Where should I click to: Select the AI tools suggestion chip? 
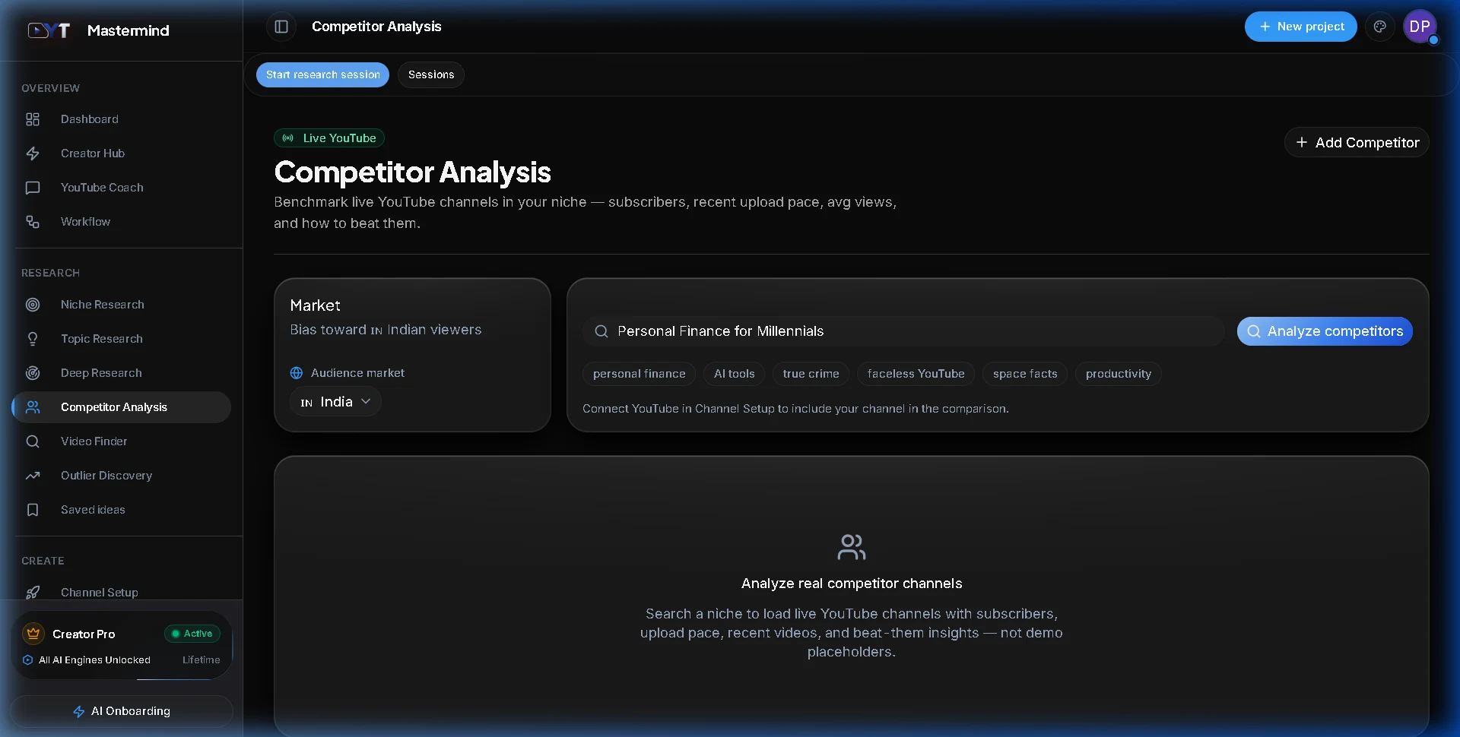pyautogui.click(x=735, y=374)
